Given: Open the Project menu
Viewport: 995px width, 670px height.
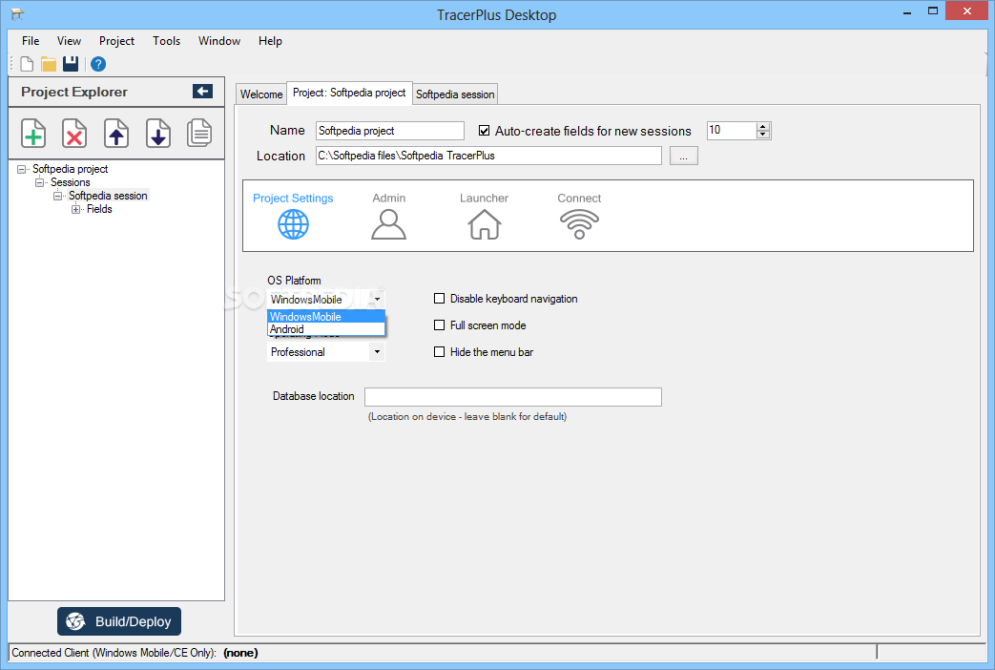Looking at the screenshot, I should coord(116,41).
